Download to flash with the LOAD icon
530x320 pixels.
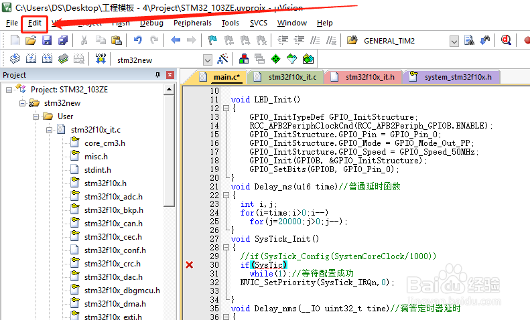[x=101, y=59]
